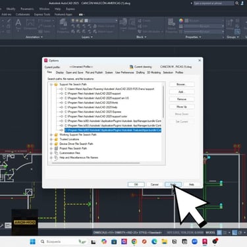The height and width of the screenshot is (247, 247).
Task: Click the Browse button
Action: 182,84
